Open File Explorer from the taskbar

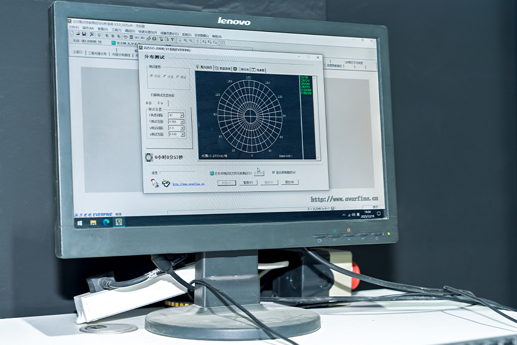93,223
